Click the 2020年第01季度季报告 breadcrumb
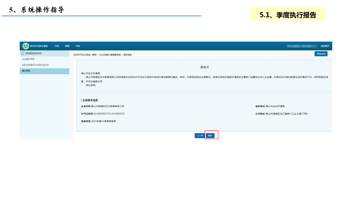This screenshot has width=355, height=199. (x=110, y=55)
